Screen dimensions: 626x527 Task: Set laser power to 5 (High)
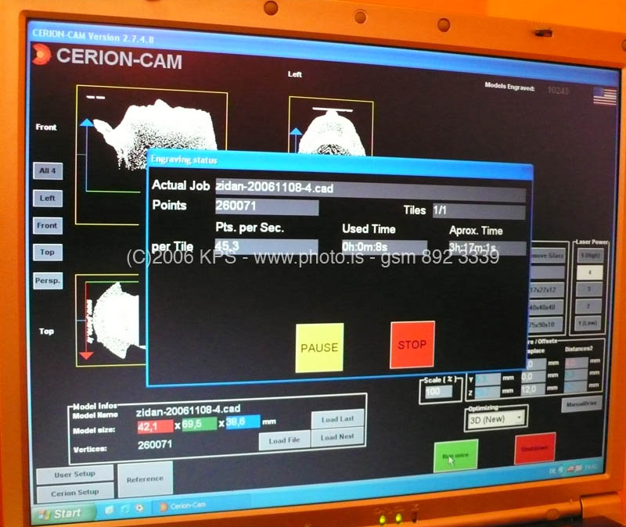[590, 256]
